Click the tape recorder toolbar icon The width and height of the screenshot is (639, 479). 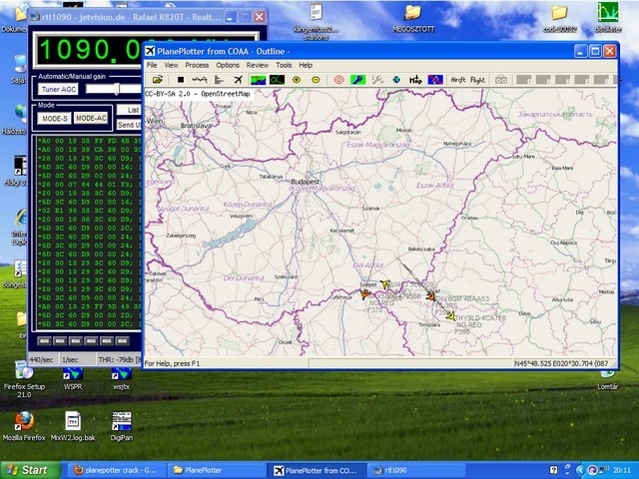[x=501, y=80]
